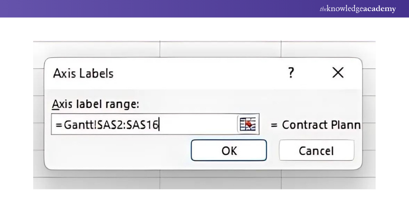The image size is (409, 216).
Task: Select the middle spreadsheet cell below the dialog
Action: (x=220, y=179)
